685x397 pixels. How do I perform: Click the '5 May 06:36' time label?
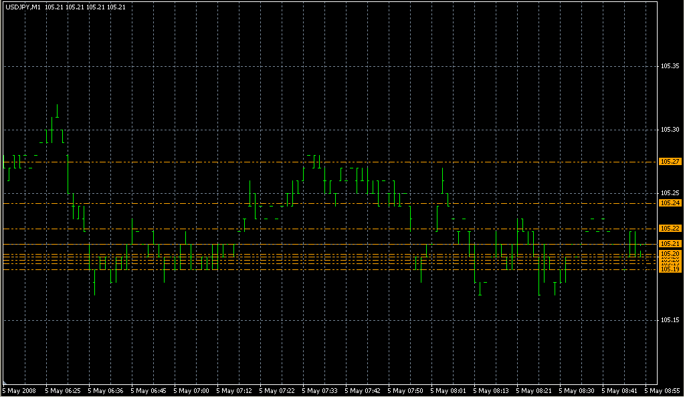(106, 391)
